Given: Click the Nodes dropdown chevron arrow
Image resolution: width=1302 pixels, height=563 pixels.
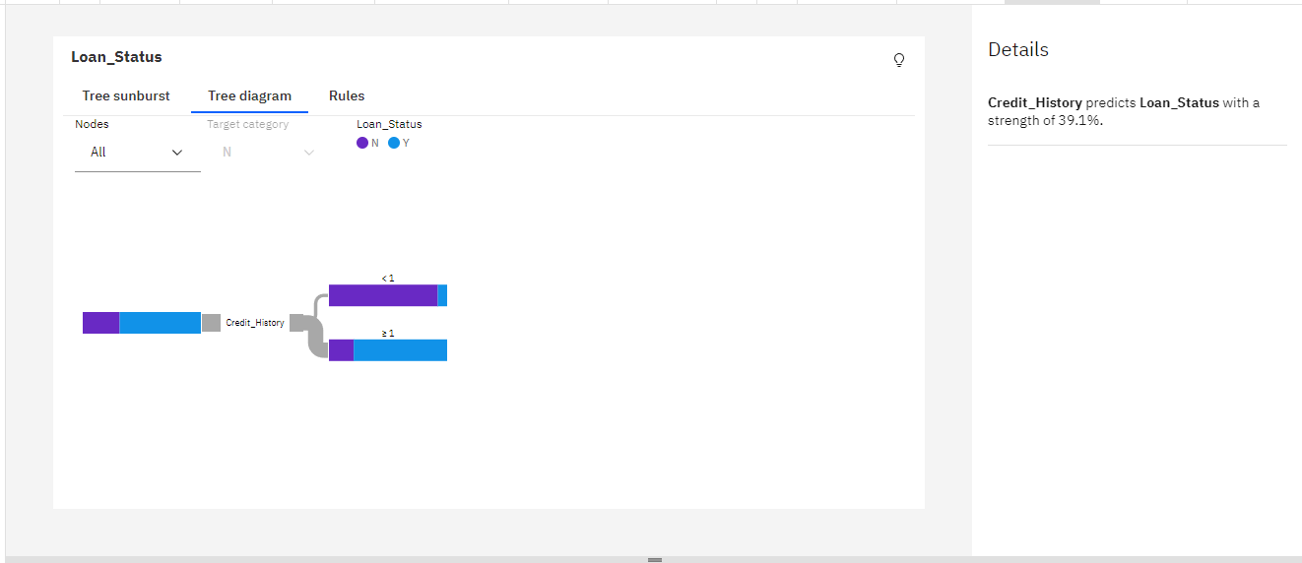Looking at the screenshot, I should click(177, 153).
